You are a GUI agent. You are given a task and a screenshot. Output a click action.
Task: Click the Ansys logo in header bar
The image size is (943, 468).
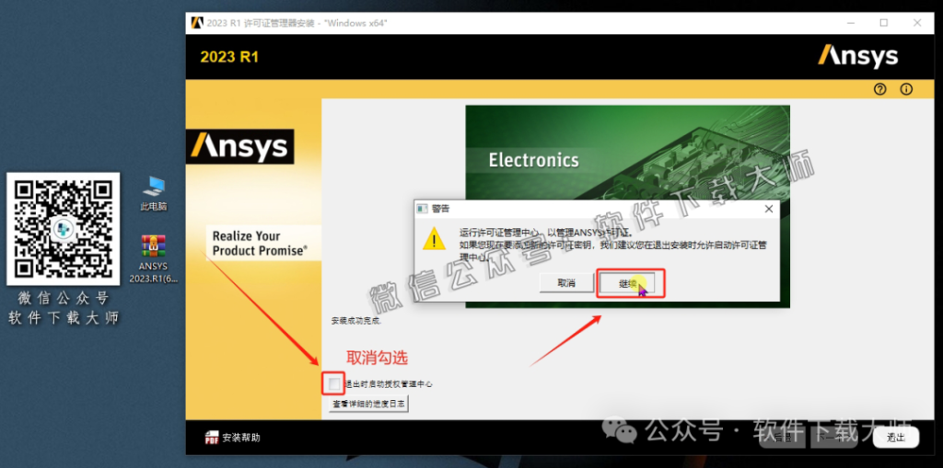[x=857, y=56]
